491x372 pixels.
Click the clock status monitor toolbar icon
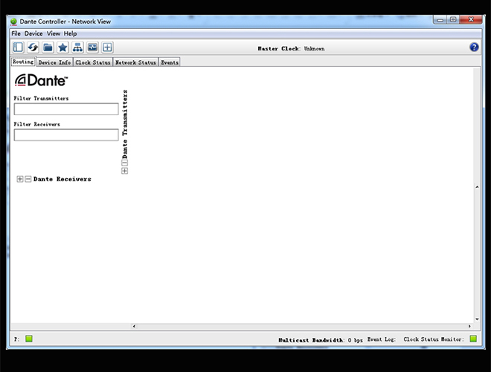tap(92, 48)
